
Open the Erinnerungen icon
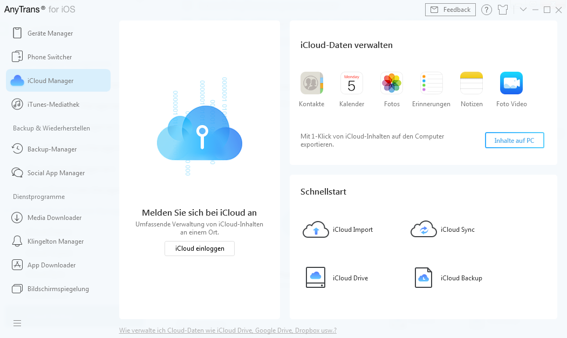tap(431, 83)
